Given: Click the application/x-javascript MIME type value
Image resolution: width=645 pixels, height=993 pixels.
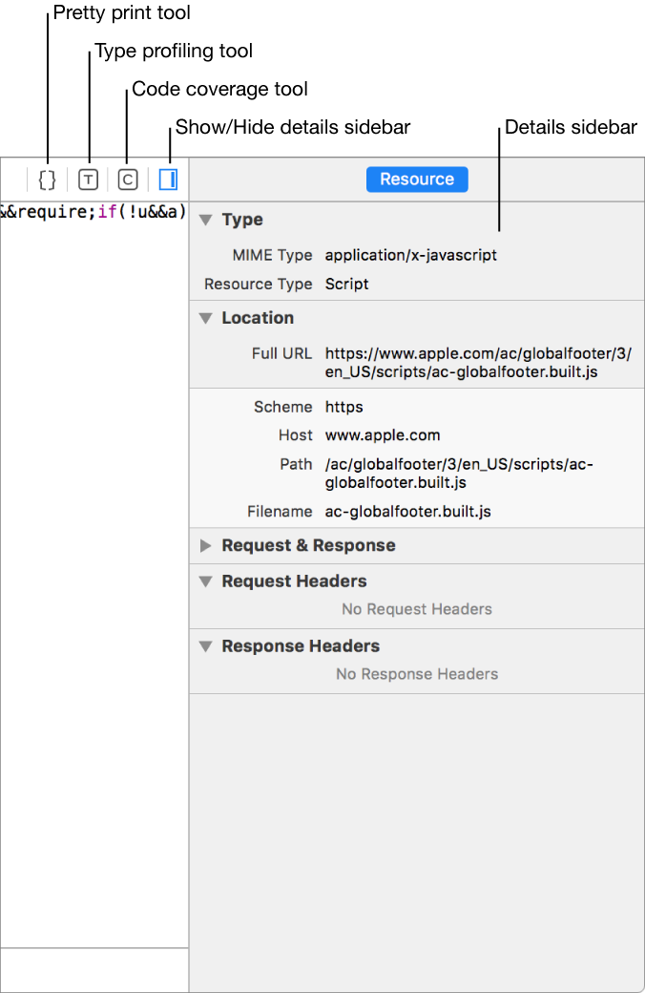Looking at the screenshot, I should 410,255.
